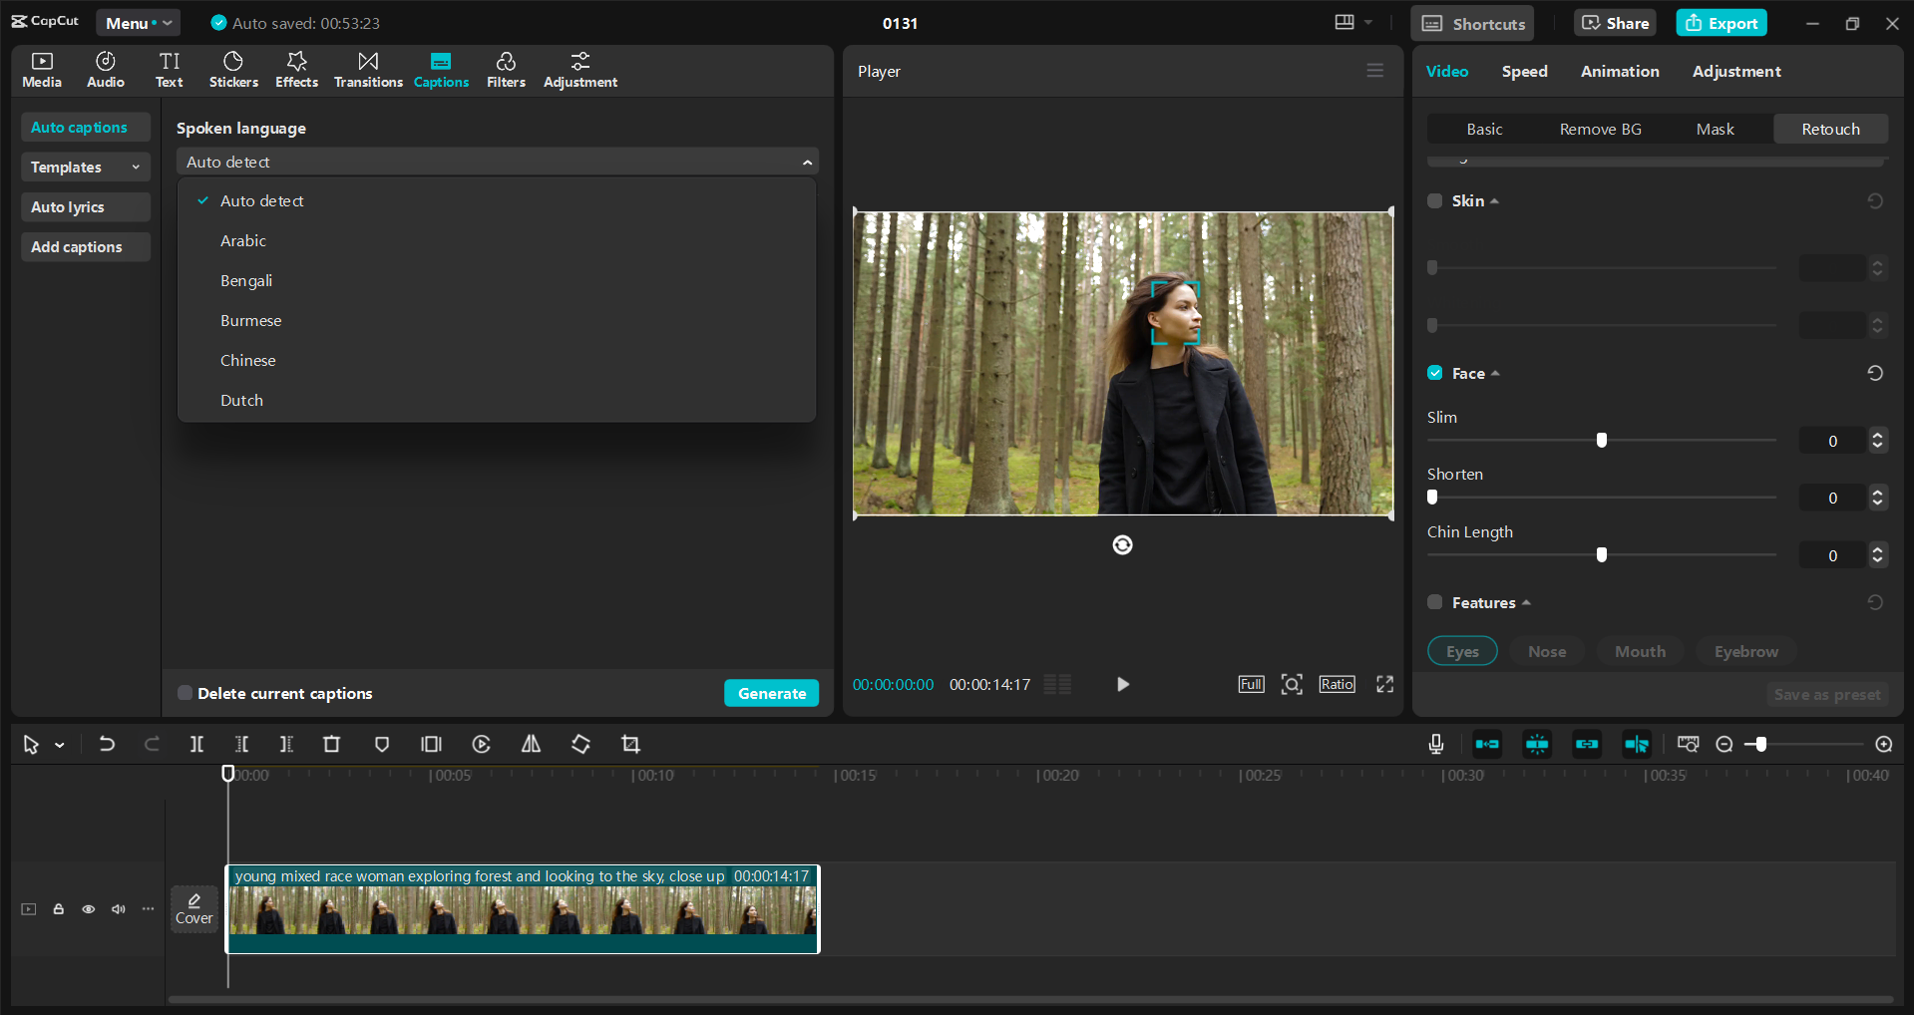This screenshot has width=1914, height=1015.
Task: Open the Menu dropdown
Action: [x=138, y=23]
